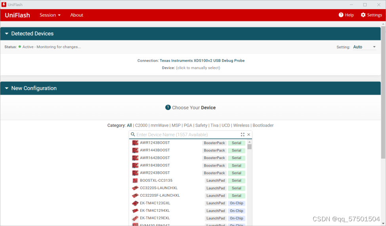This screenshot has height=226, width=386.
Task: Select EK-TM4C1294XL board icon
Action: (135, 211)
